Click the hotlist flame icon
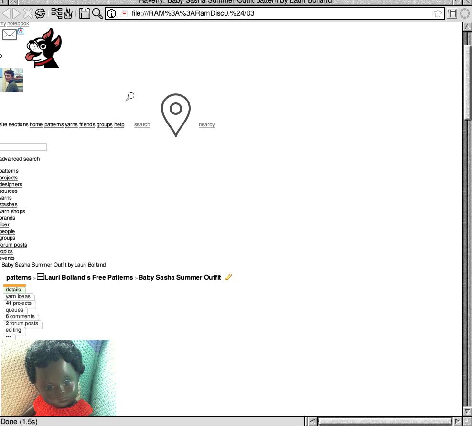472x426 pixels. pyautogui.click(x=68, y=13)
